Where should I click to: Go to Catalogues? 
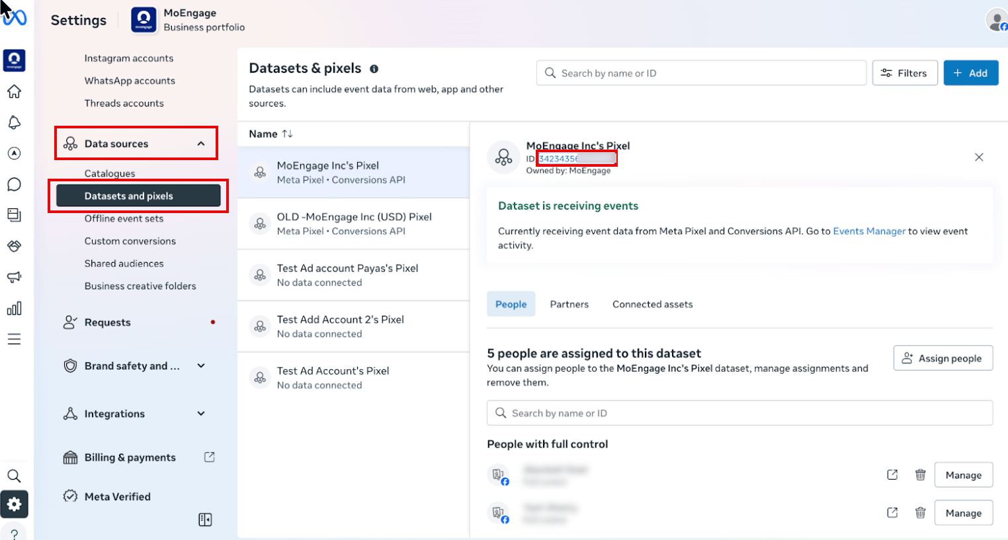pos(110,173)
